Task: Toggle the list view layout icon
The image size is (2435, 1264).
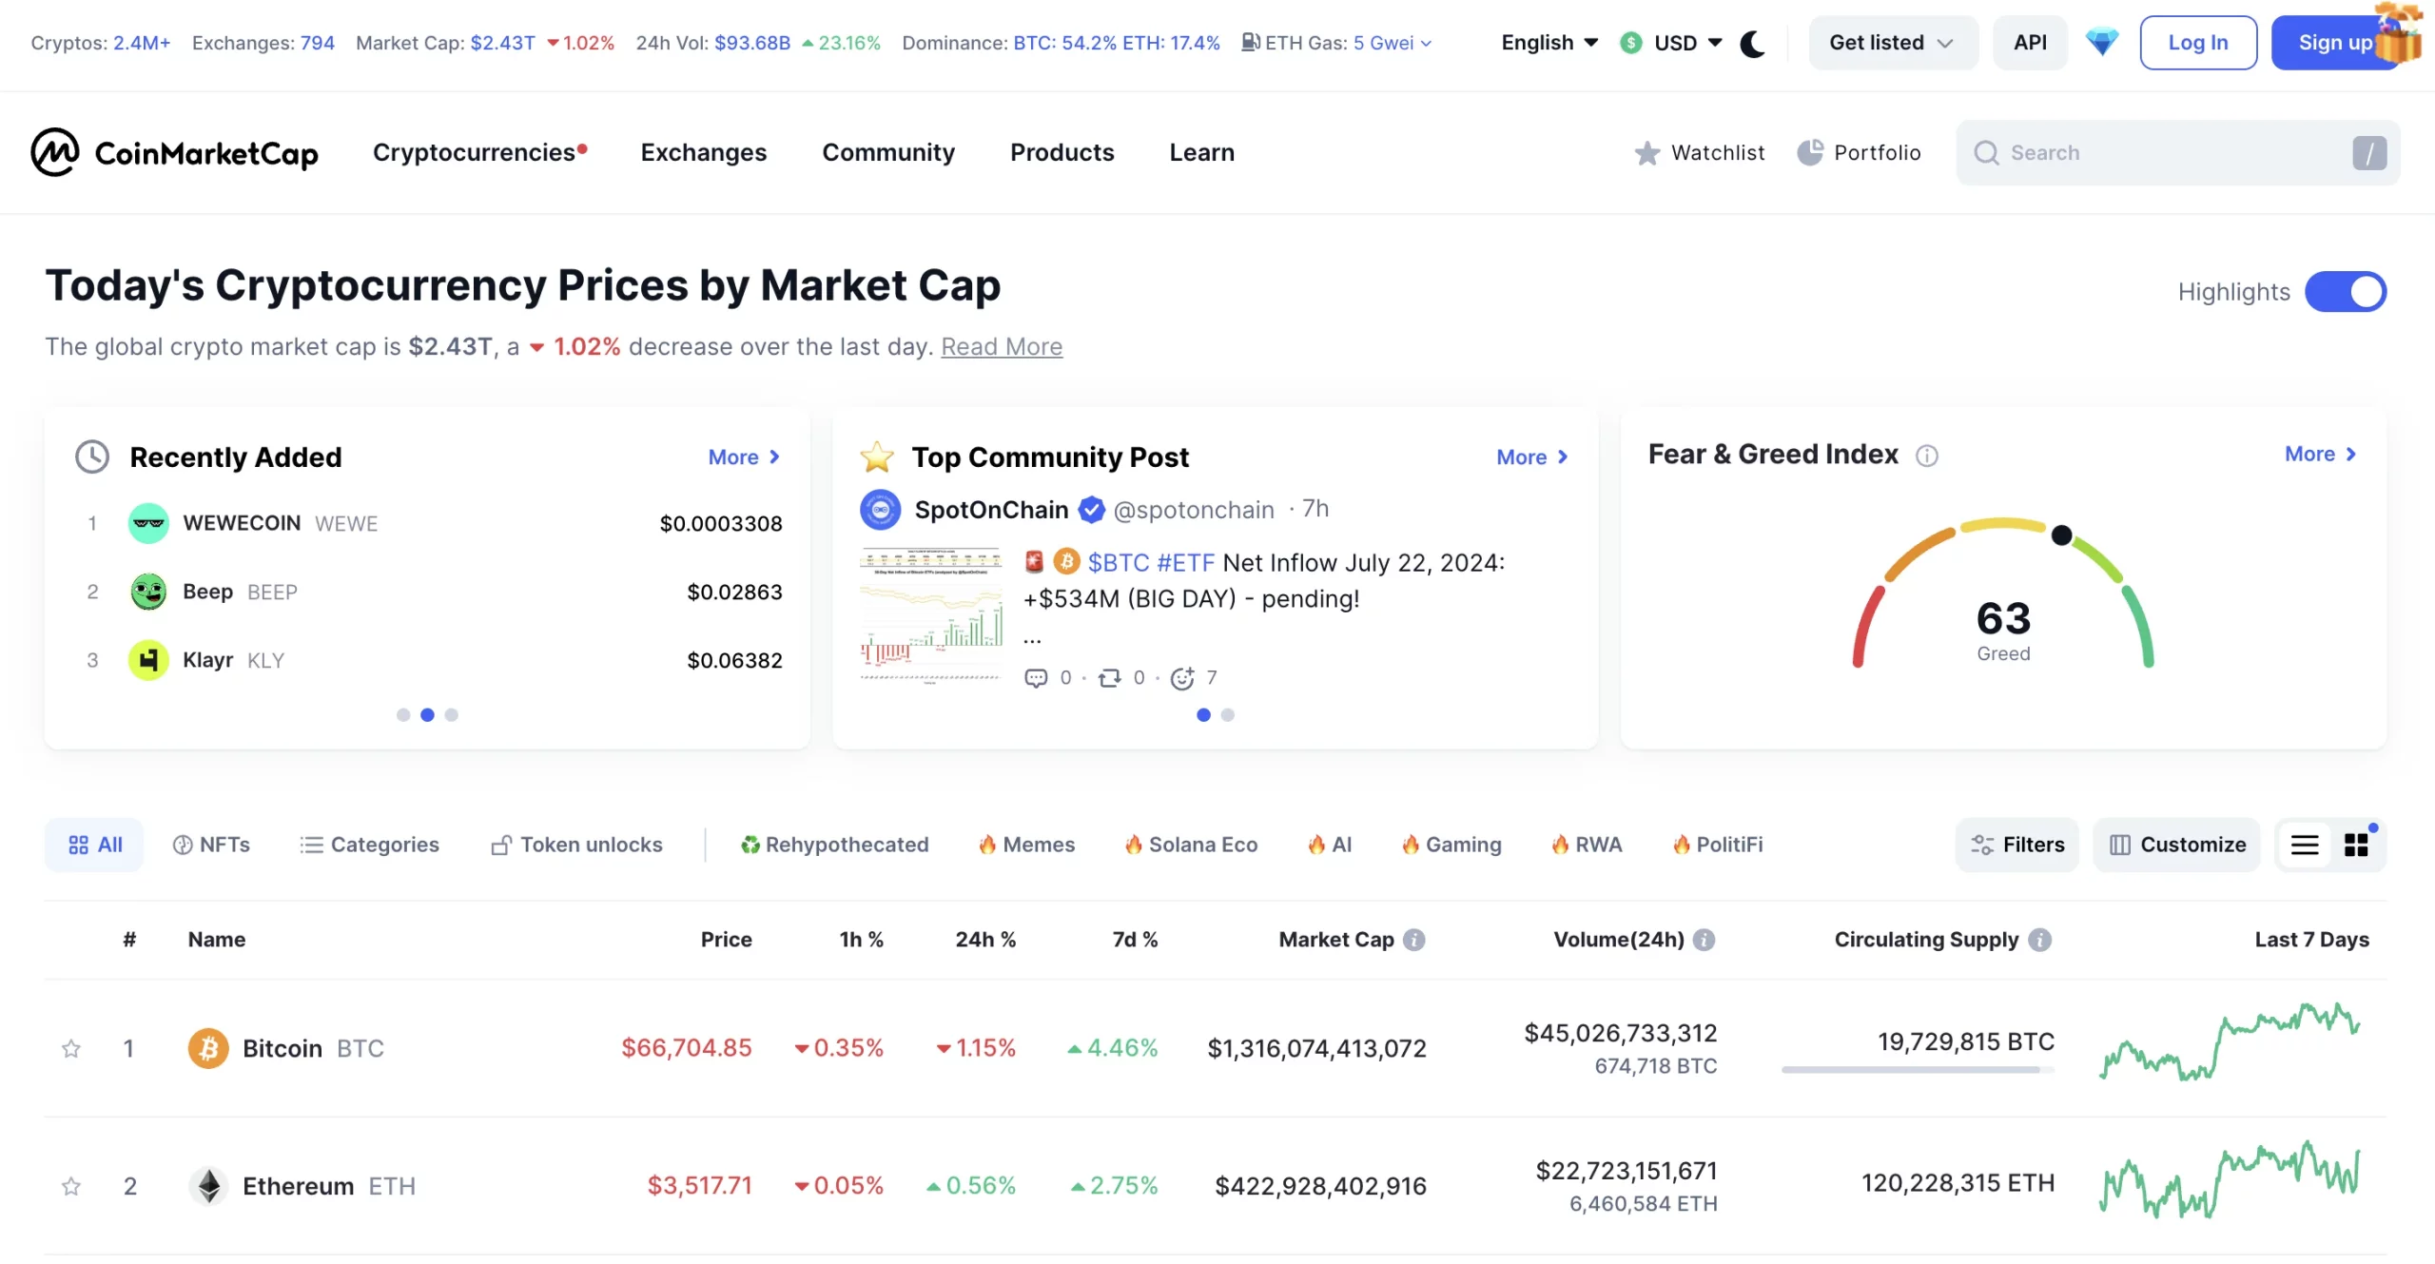Action: pyautogui.click(x=2305, y=842)
